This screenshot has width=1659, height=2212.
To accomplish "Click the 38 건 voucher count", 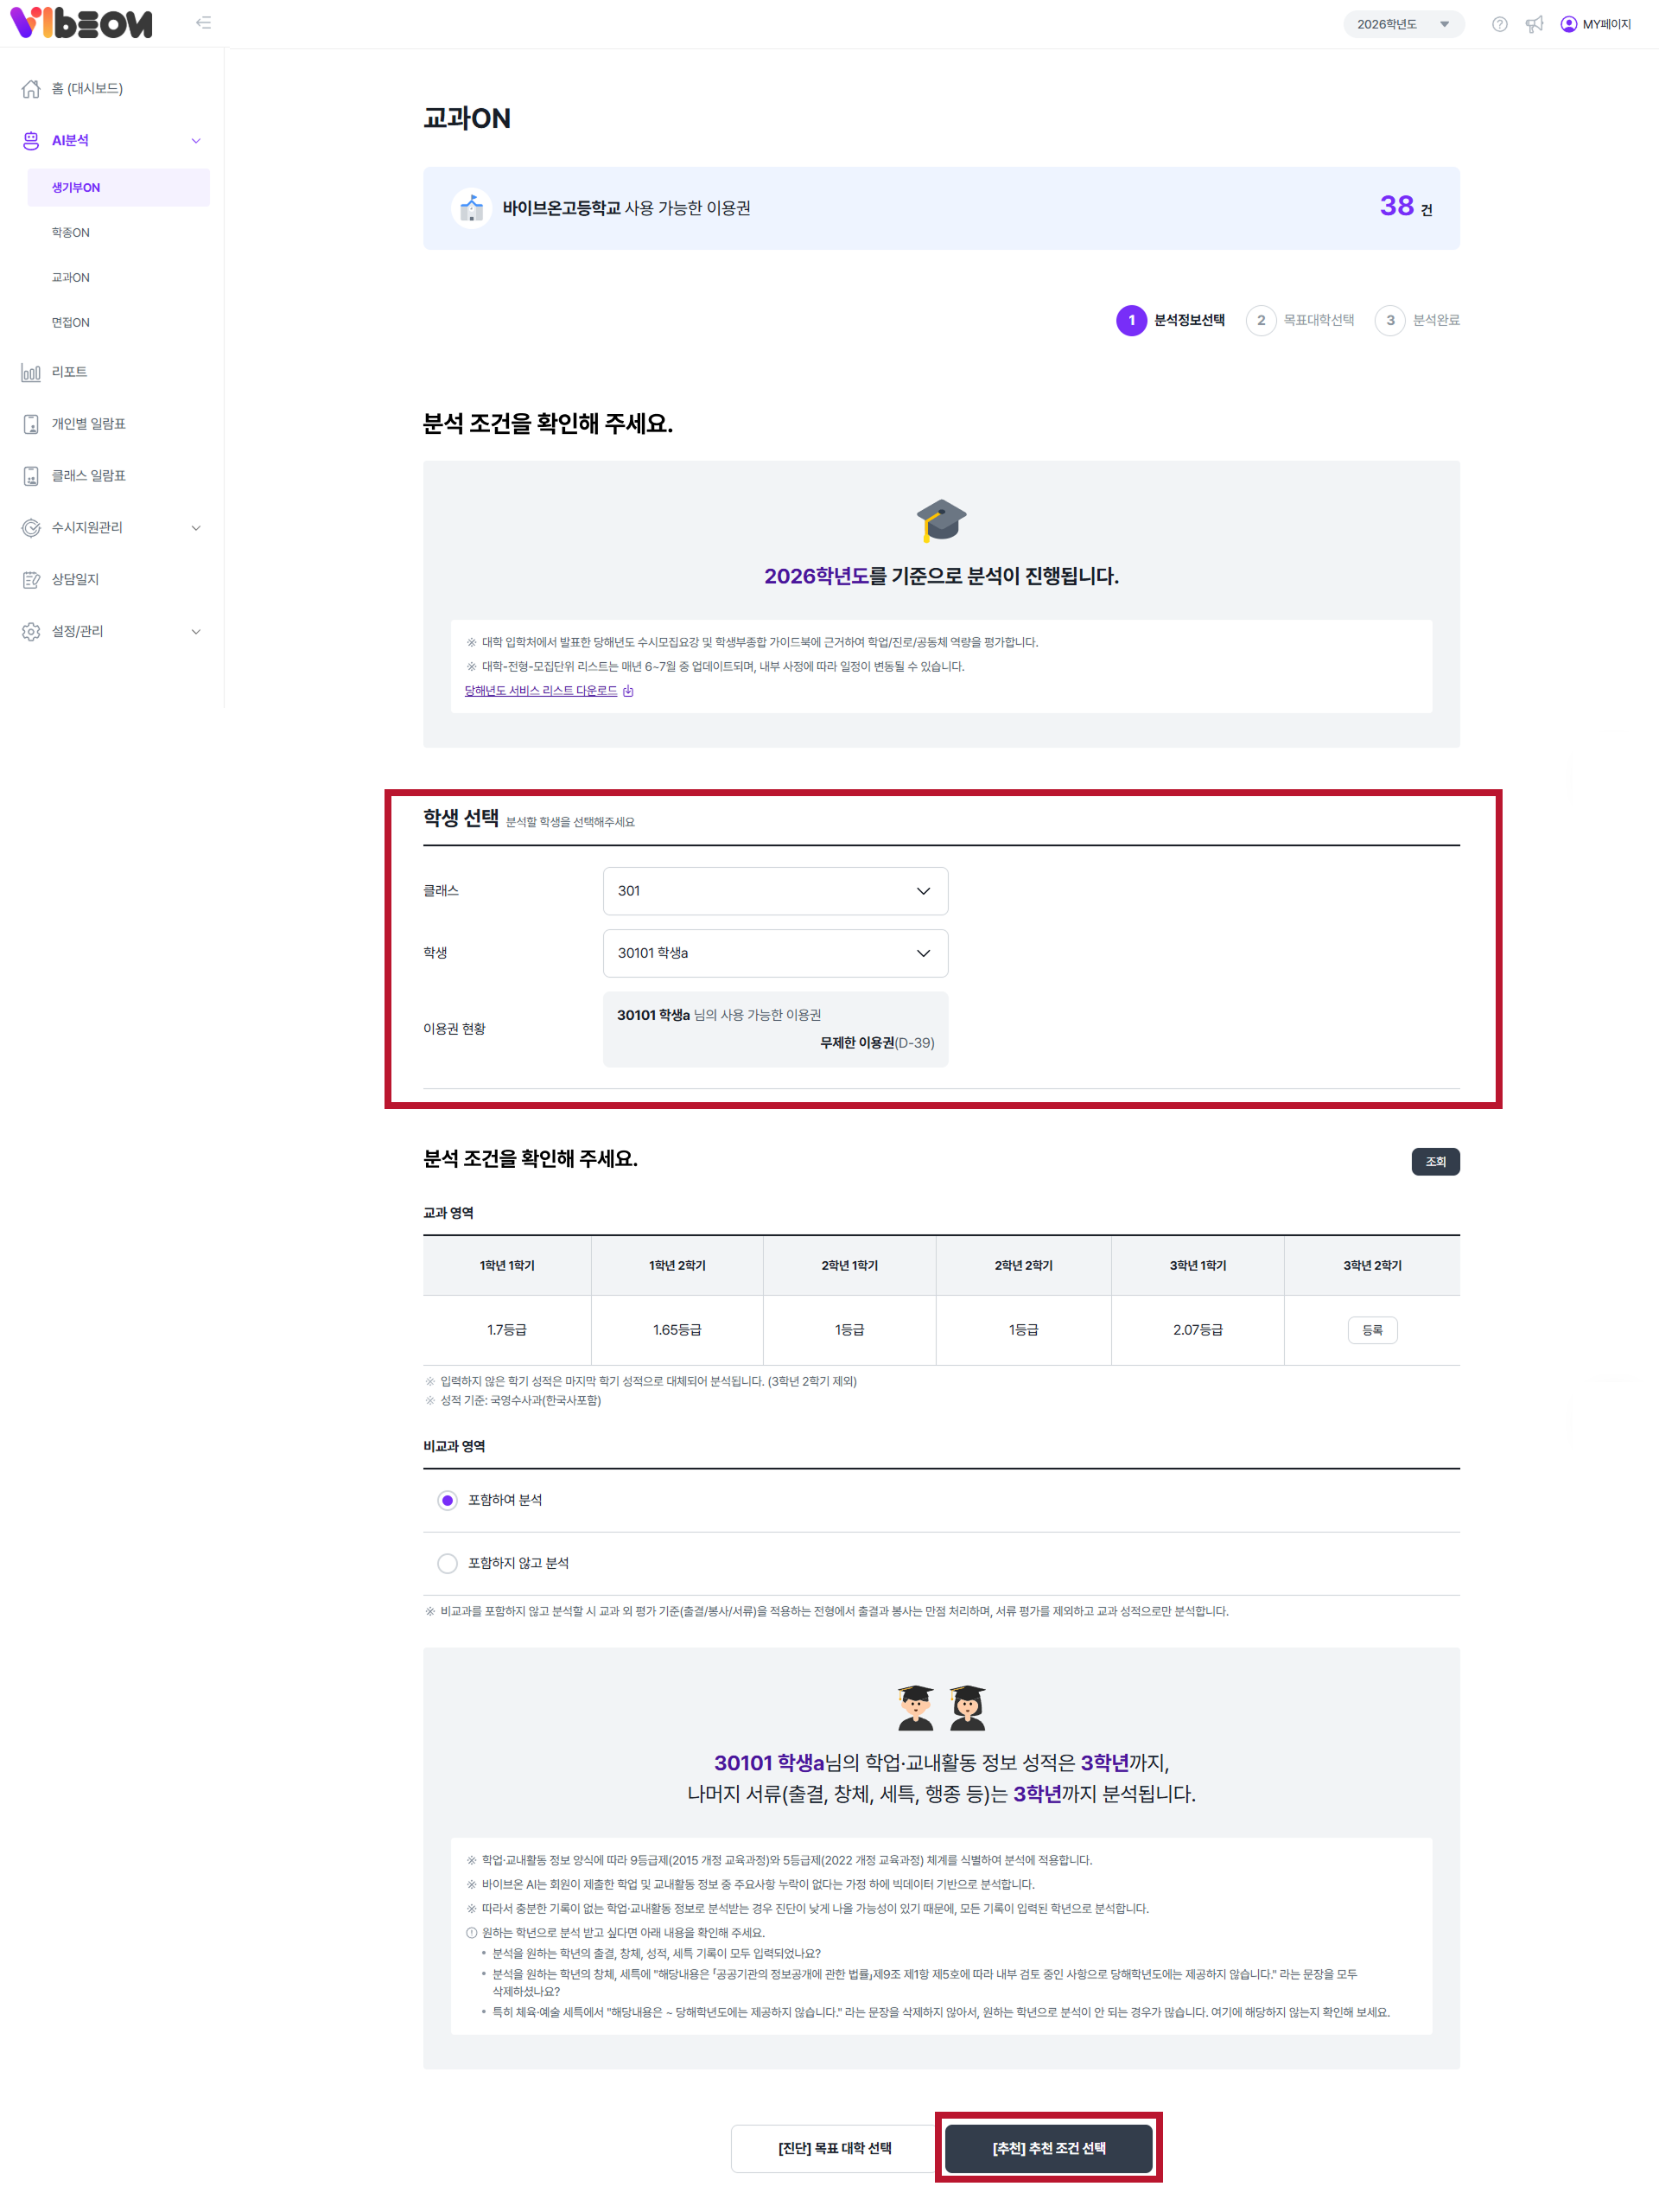I will coord(1405,207).
